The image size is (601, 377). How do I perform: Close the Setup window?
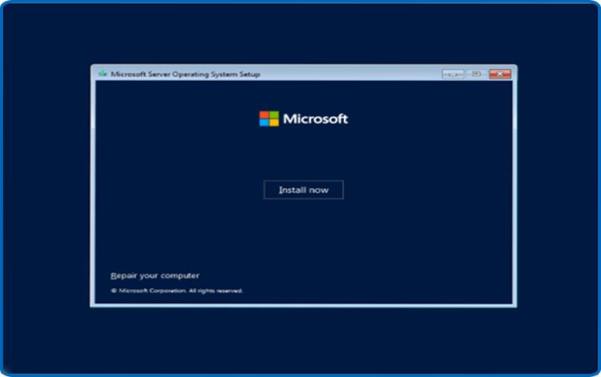click(500, 74)
